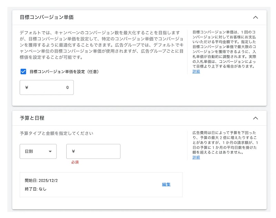Click the collapse arrow on the budget card
The image size is (276, 218).
(256, 118)
